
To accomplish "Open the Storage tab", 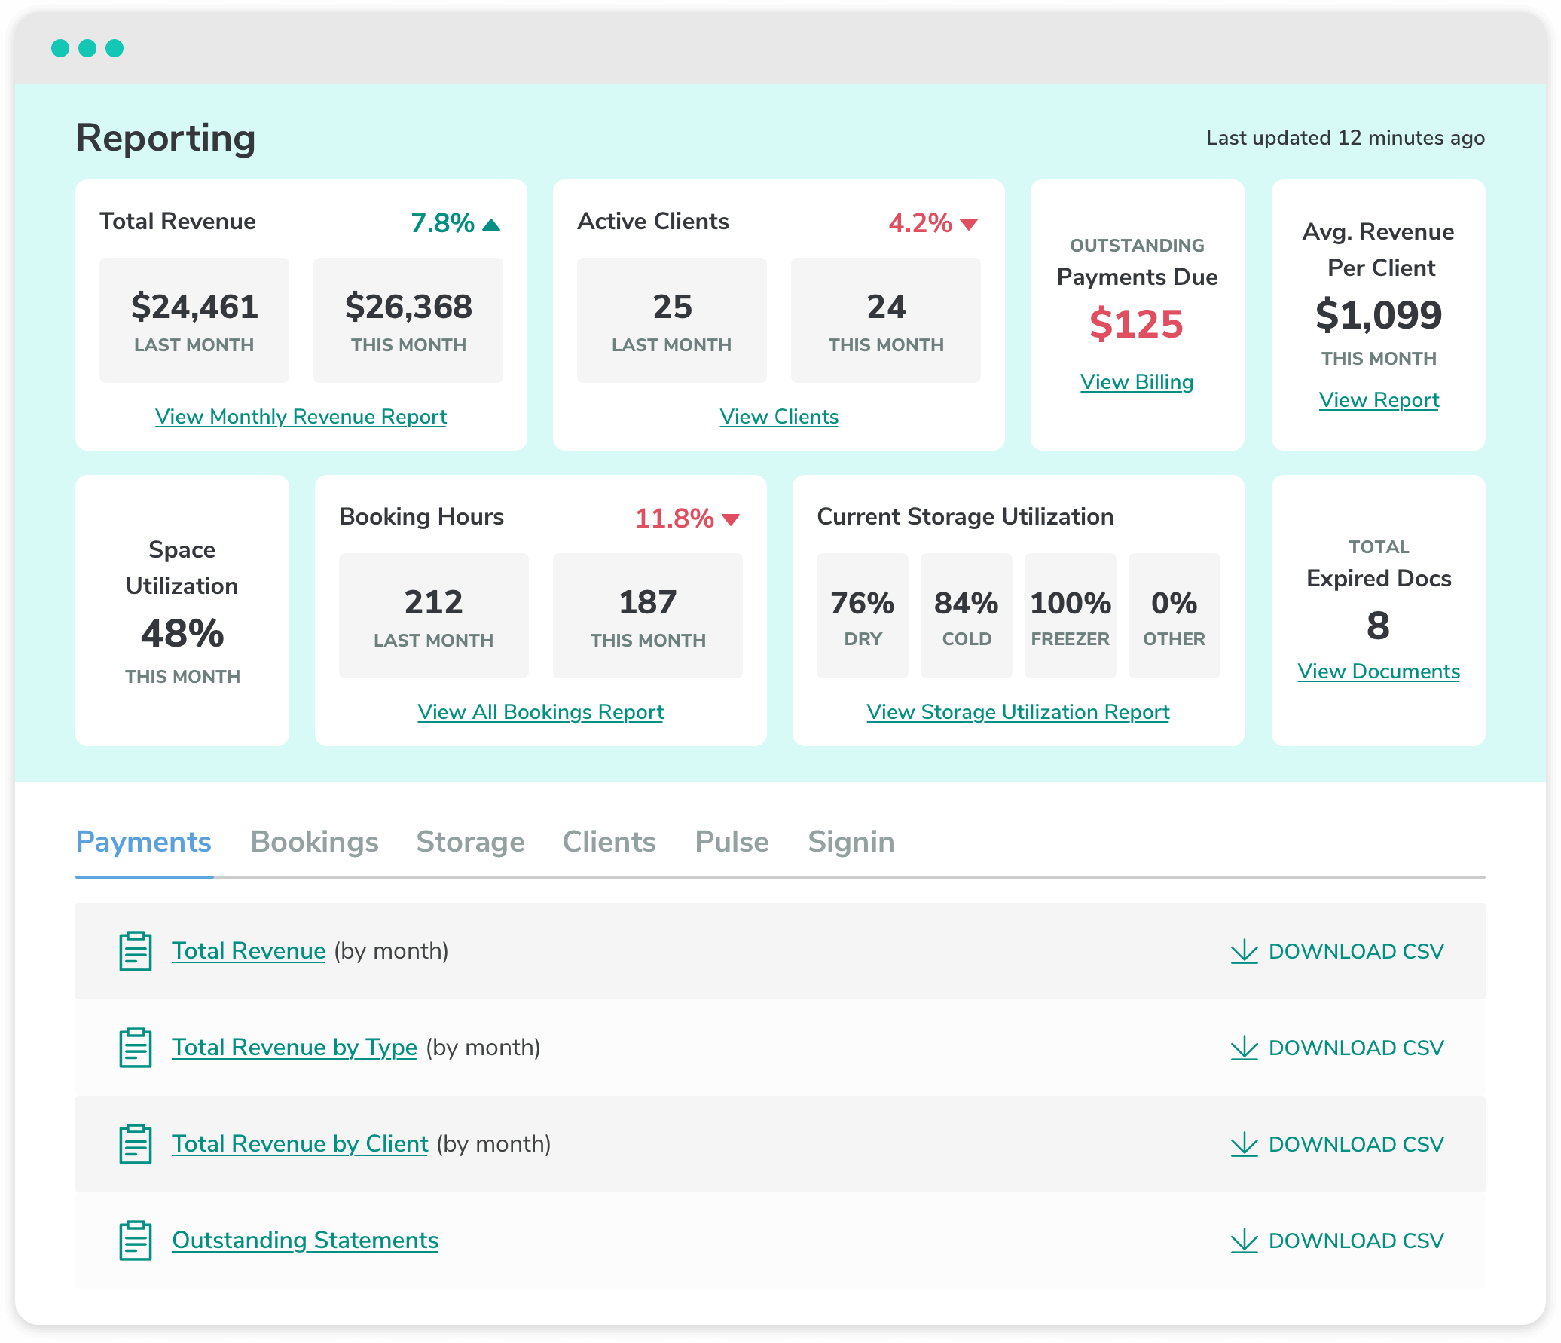I will click(x=470, y=842).
